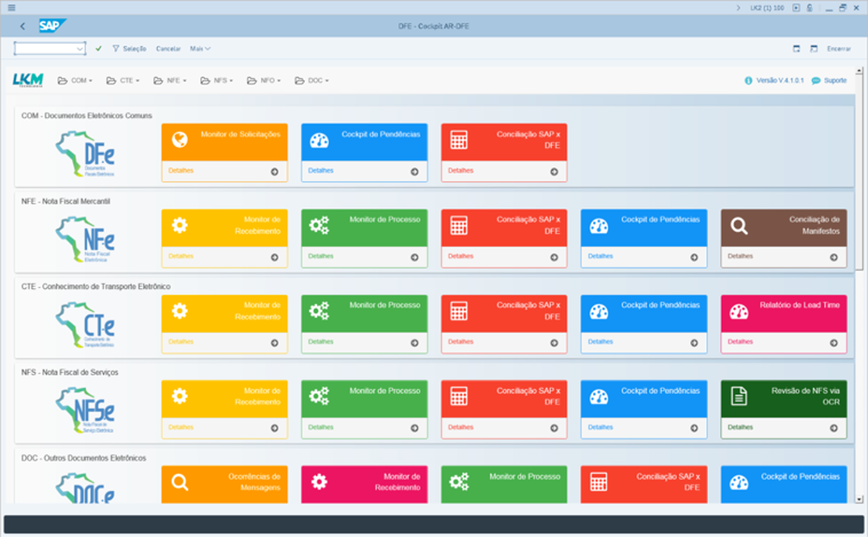Screen dimensions: 868x537
Task: Open the COM Cockpit de Pendências gauge icon
Action: pyautogui.click(x=320, y=140)
